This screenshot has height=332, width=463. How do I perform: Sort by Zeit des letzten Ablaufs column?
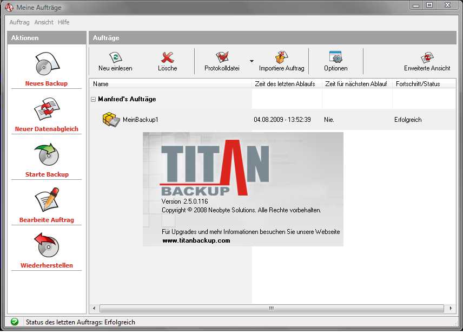pos(287,84)
